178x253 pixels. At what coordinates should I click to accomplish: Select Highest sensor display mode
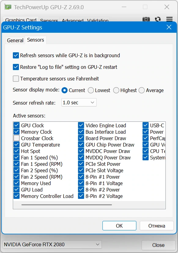point(116,90)
